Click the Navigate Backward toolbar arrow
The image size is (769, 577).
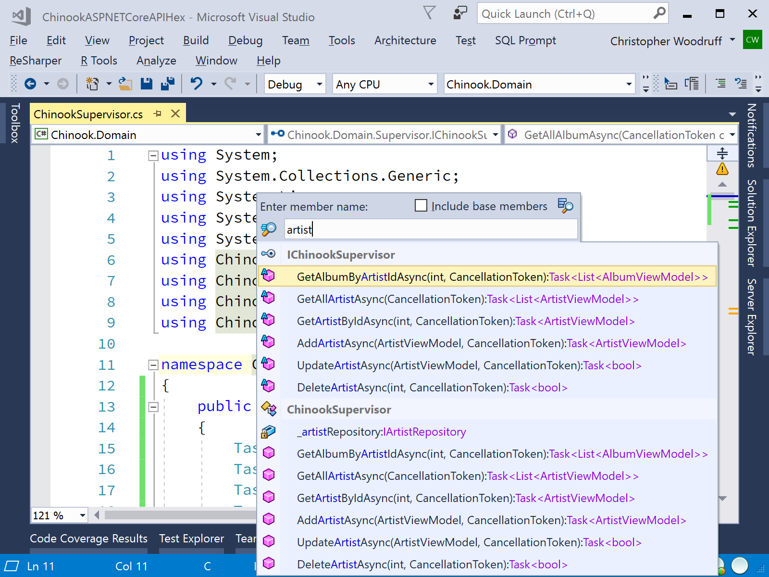(30, 84)
